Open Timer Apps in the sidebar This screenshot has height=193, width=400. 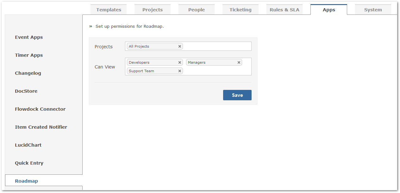point(29,55)
